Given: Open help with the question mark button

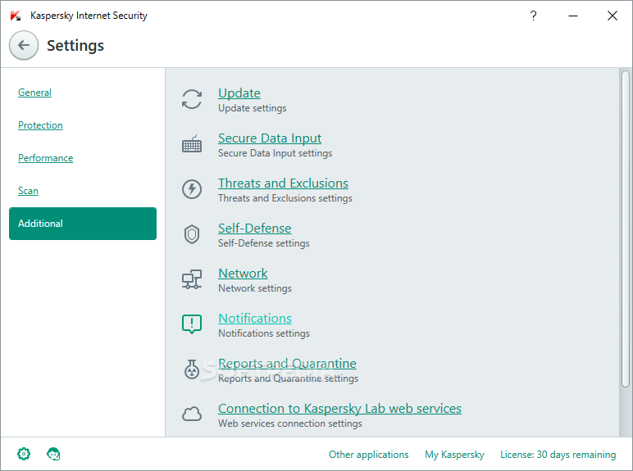Looking at the screenshot, I should (x=533, y=16).
